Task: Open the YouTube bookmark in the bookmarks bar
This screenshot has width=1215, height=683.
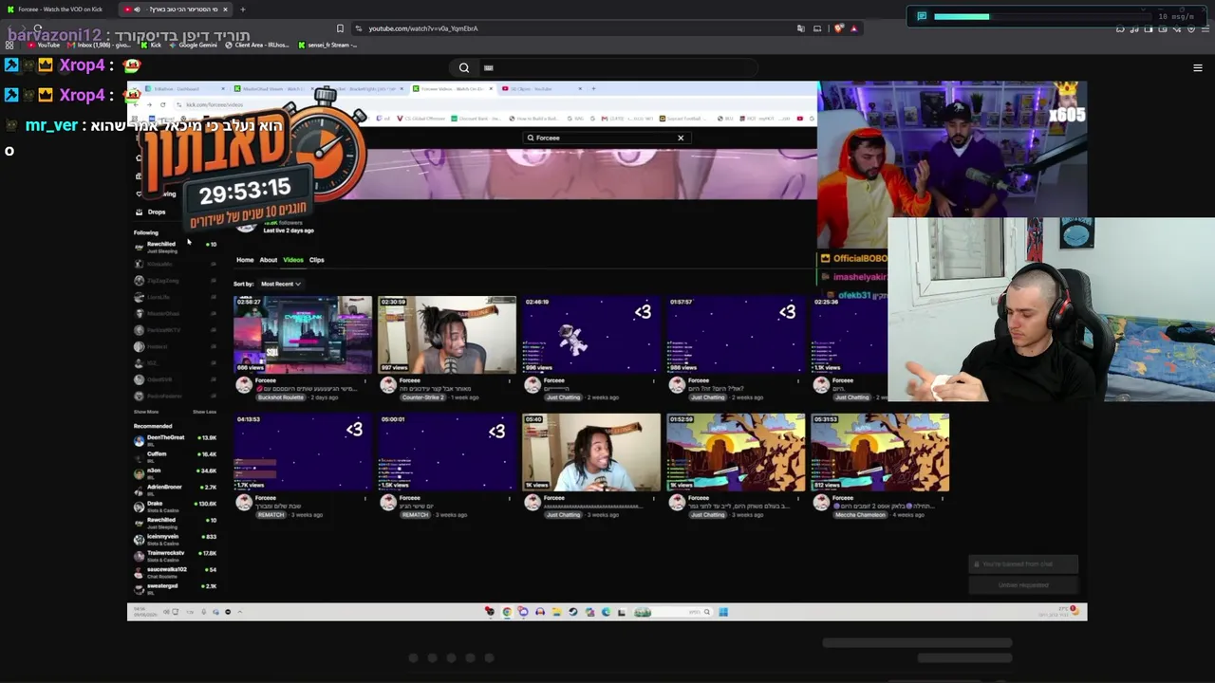Action: (x=44, y=45)
